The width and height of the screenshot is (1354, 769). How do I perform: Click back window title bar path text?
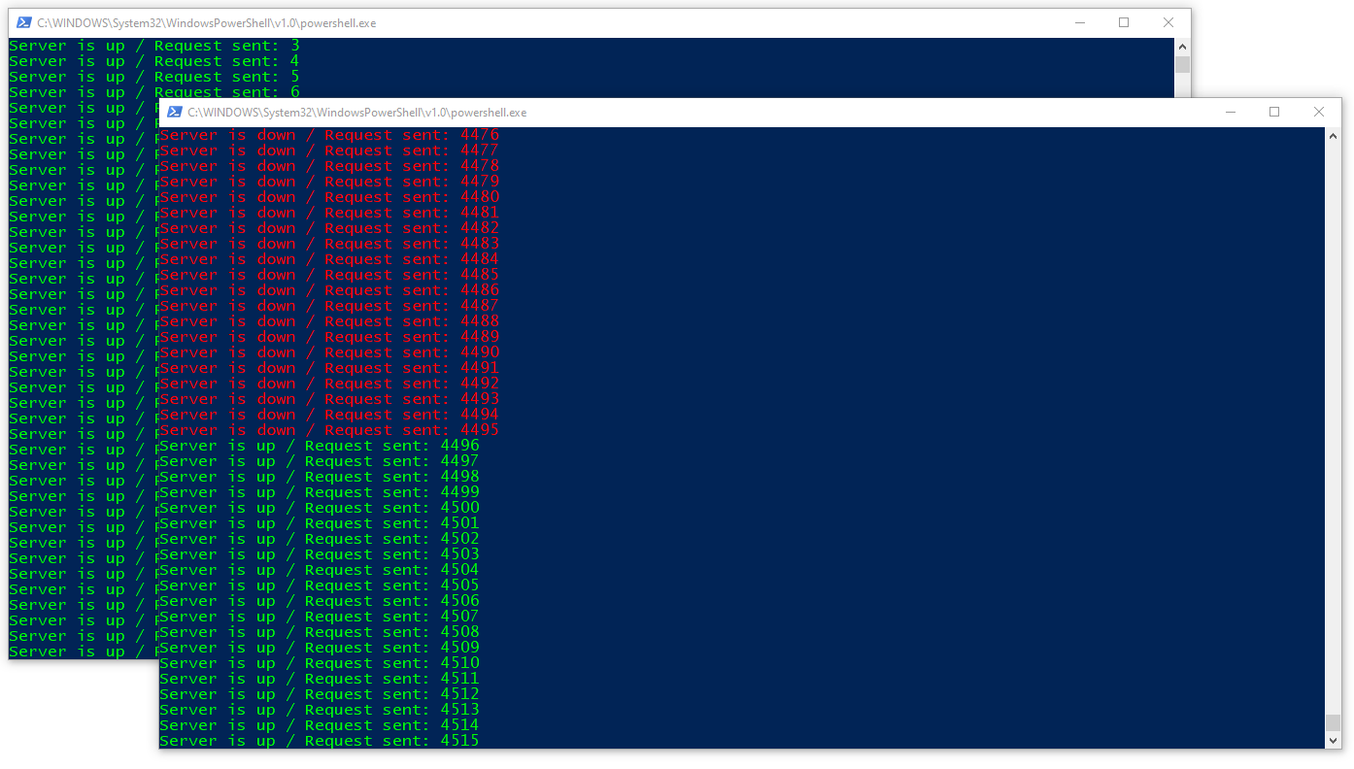tap(207, 23)
